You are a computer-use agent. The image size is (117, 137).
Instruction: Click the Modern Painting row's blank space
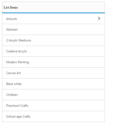pos(67,62)
